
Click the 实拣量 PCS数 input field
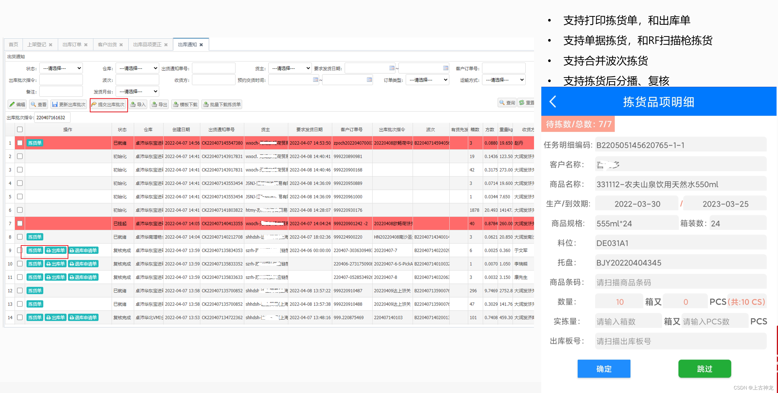[x=714, y=321]
